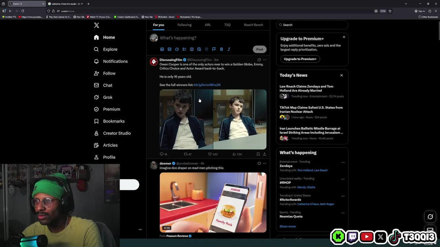
Task: Dismiss the Upgrade to Premium+ card
Action: (344, 37)
